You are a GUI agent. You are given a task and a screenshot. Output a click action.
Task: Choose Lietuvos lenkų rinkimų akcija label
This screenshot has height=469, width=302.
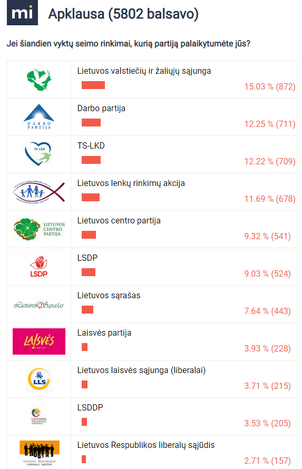click(x=131, y=183)
